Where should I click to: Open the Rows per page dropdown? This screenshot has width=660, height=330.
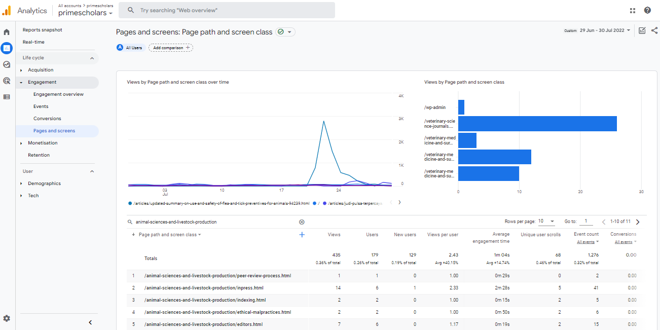pos(546,222)
